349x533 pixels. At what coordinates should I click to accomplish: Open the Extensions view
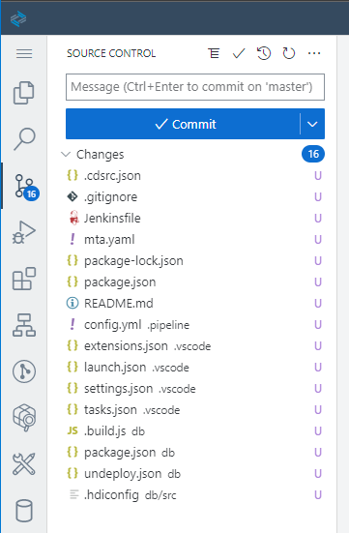[x=24, y=279]
